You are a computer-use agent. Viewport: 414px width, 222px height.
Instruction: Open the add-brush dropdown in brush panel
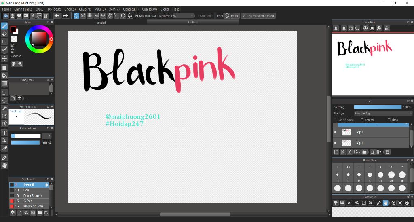coord(26,212)
